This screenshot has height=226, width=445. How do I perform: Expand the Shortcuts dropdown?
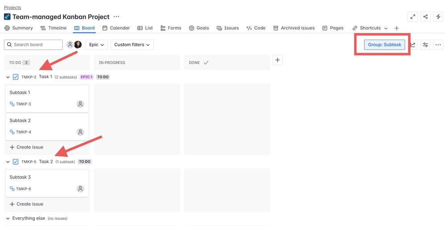pyautogui.click(x=370, y=28)
